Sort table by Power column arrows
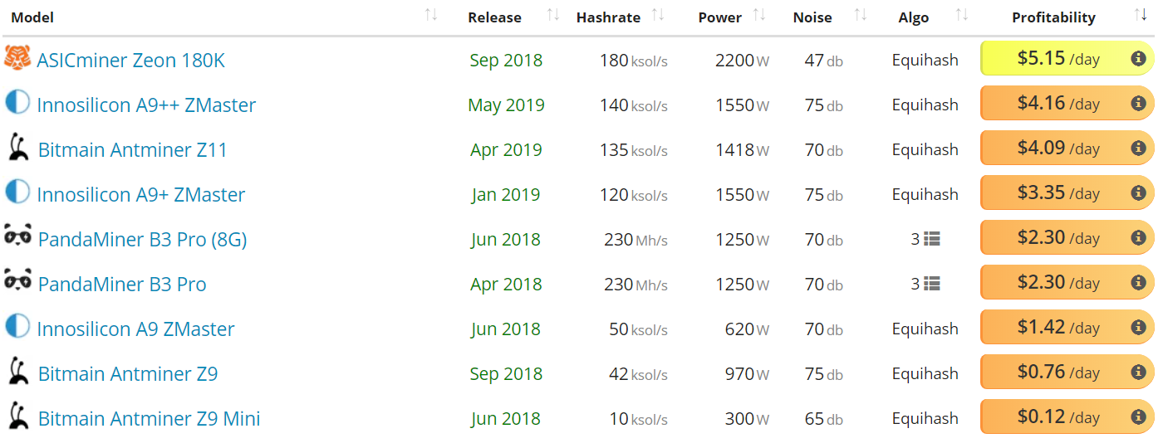This screenshot has width=1163, height=448. [759, 15]
